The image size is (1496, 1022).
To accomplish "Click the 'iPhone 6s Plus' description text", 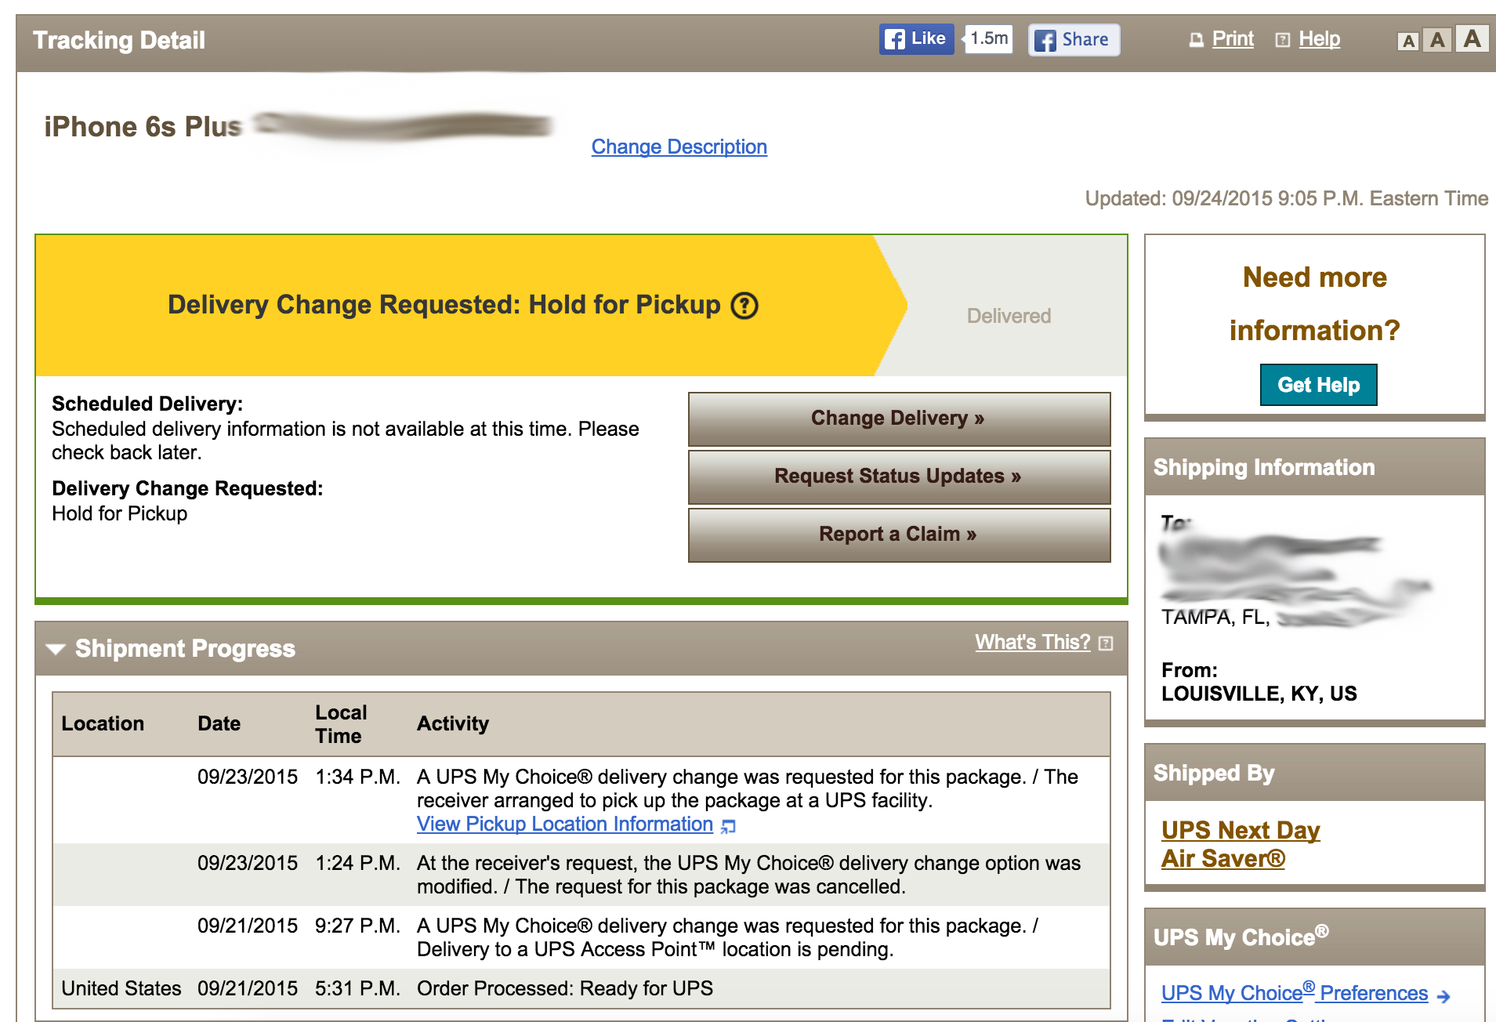I will click(142, 127).
